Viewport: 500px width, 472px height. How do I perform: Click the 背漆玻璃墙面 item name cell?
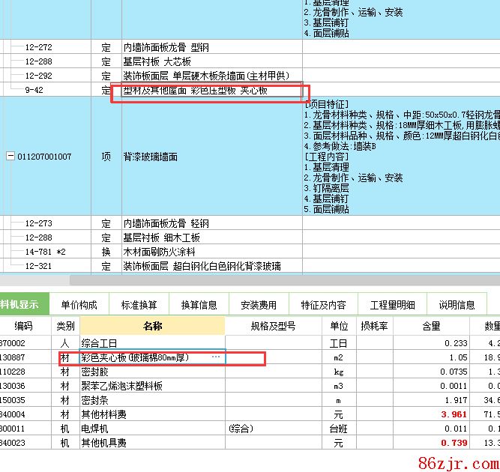(x=150, y=157)
